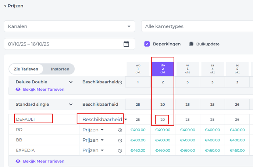Click Bekijk Meer Tarieven under Standard single
Screen dimensions: 253x167
tap(43, 161)
